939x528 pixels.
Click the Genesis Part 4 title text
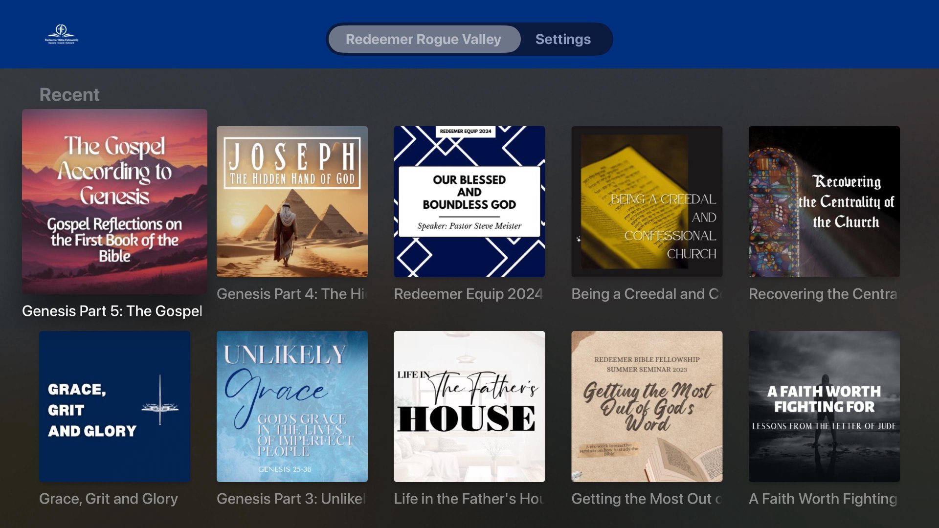point(292,294)
